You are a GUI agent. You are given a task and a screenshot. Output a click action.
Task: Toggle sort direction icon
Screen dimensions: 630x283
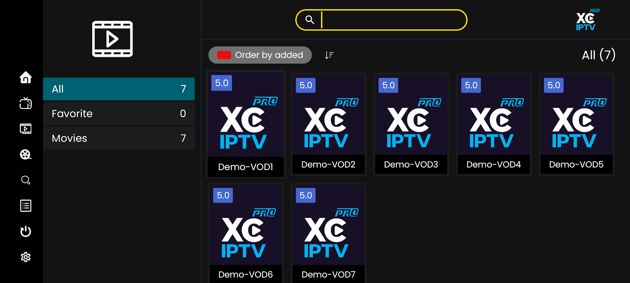click(x=329, y=55)
